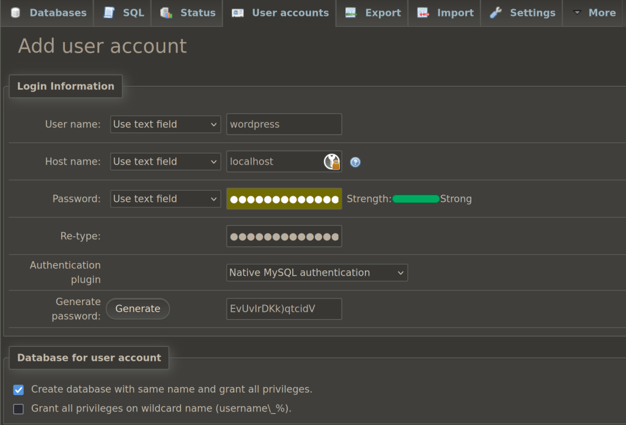Click the Database for user account legend

[x=89, y=358]
